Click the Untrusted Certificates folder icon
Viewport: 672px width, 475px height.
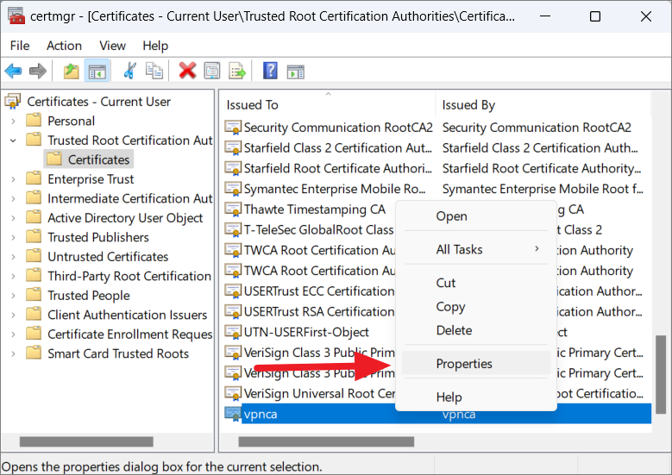(34, 256)
